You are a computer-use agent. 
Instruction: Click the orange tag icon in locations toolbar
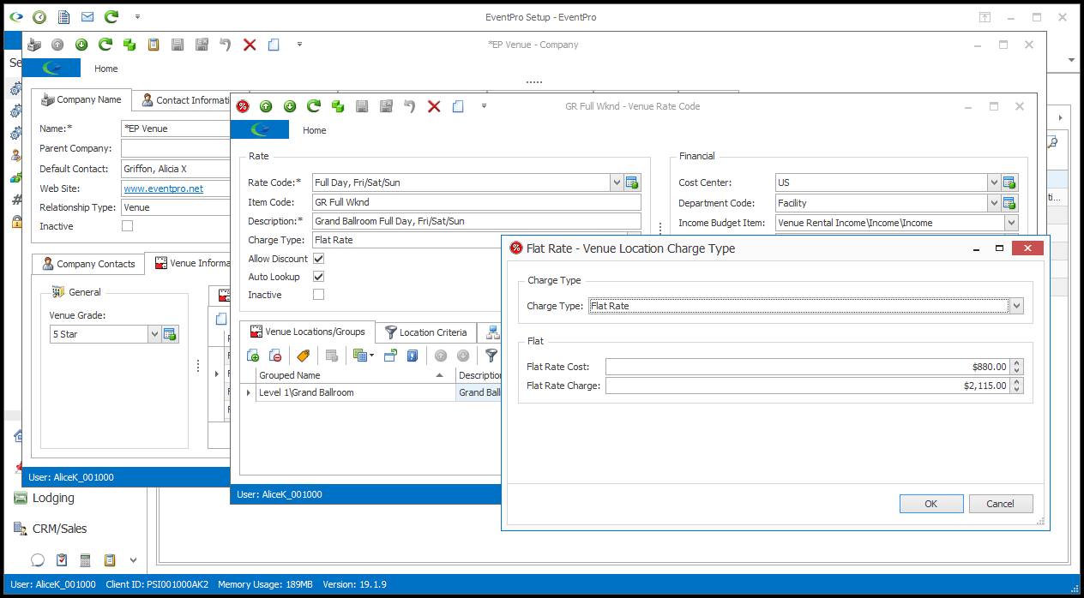[303, 356]
